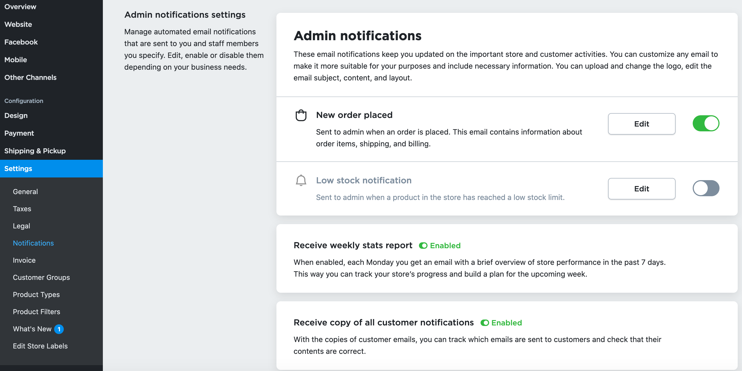Click Edit for Low stock notification email
This screenshot has height=371, width=742.
[641, 188]
